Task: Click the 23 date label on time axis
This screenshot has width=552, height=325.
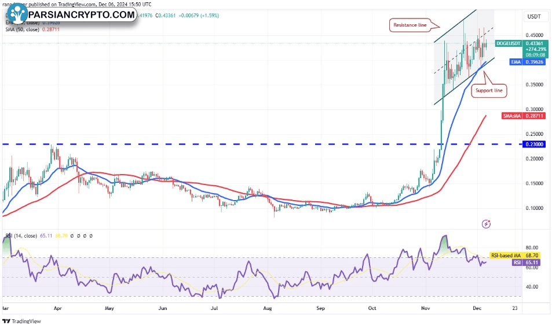Action: [x=515, y=308]
